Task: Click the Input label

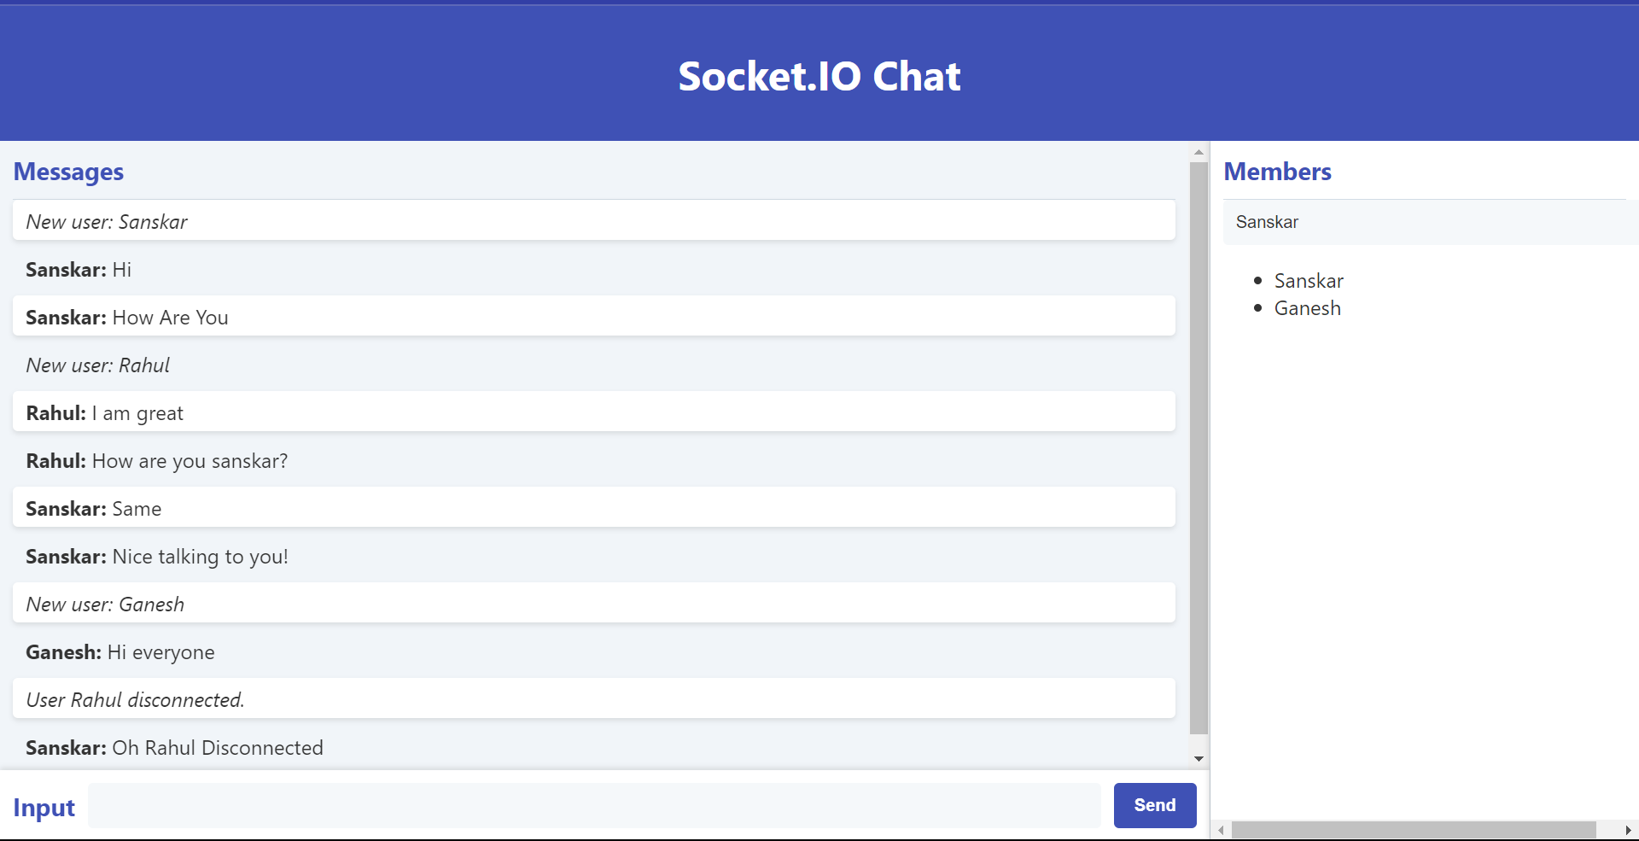Action: [44, 807]
